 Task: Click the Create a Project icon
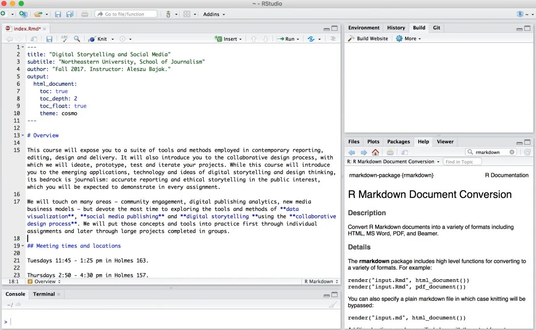click(23, 14)
